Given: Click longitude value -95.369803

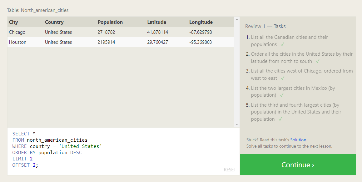Looking at the screenshot, I should point(201,42).
